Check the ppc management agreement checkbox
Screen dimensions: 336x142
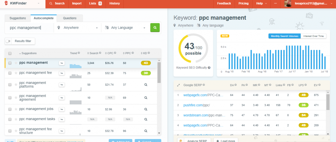10,98
